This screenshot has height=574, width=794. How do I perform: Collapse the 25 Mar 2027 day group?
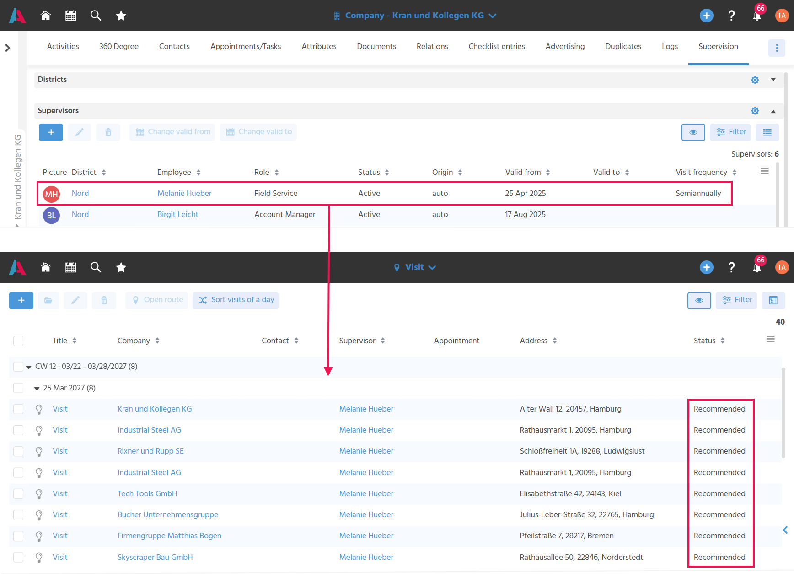[x=37, y=389]
